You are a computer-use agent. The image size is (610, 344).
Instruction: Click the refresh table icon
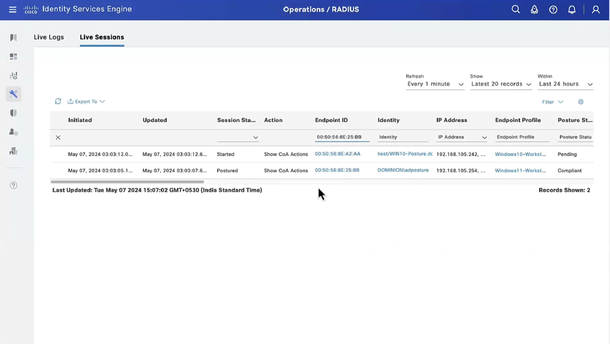coord(58,101)
